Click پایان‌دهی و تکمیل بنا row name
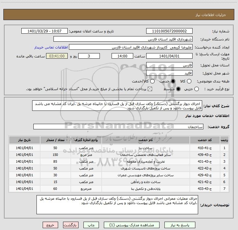The height and width of the screenshot is (230, 238). point(146,189)
